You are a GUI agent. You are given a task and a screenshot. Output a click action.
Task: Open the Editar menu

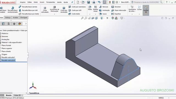point(30,2)
